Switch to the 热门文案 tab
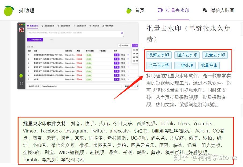243x167 pixels. [94, 26]
